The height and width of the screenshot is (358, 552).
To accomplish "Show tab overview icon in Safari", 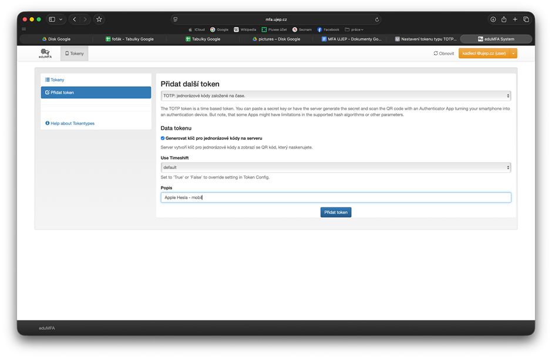I will 526,19.
